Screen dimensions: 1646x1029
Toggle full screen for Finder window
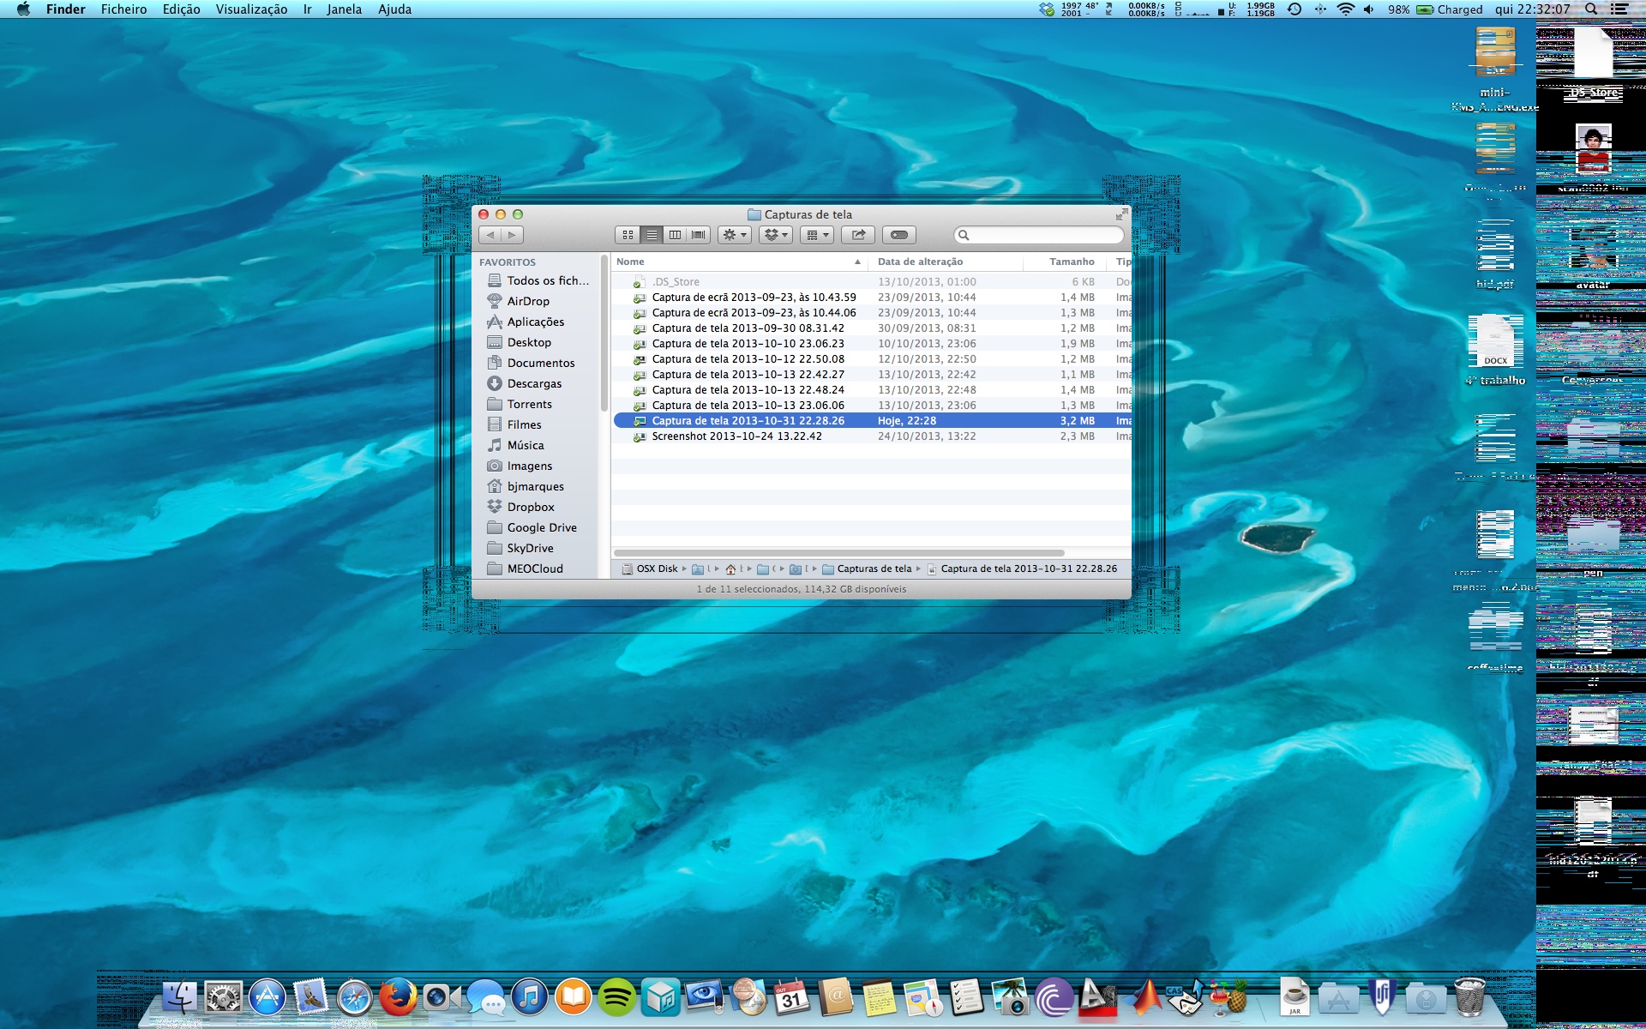click(1121, 214)
